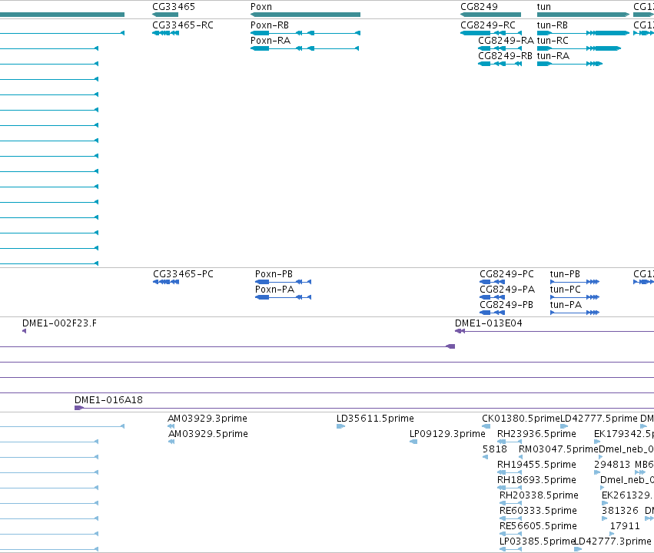Click the LP09129.3prime text label
The width and height of the screenshot is (654, 553).
[x=447, y=433]
